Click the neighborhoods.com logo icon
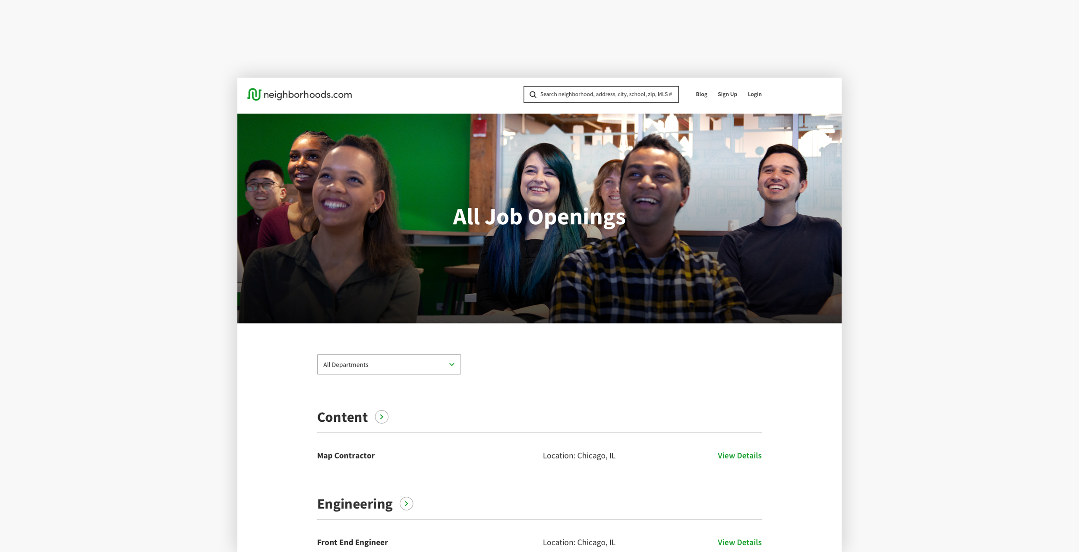1079x552 pixels. click(x=255, y=94)
